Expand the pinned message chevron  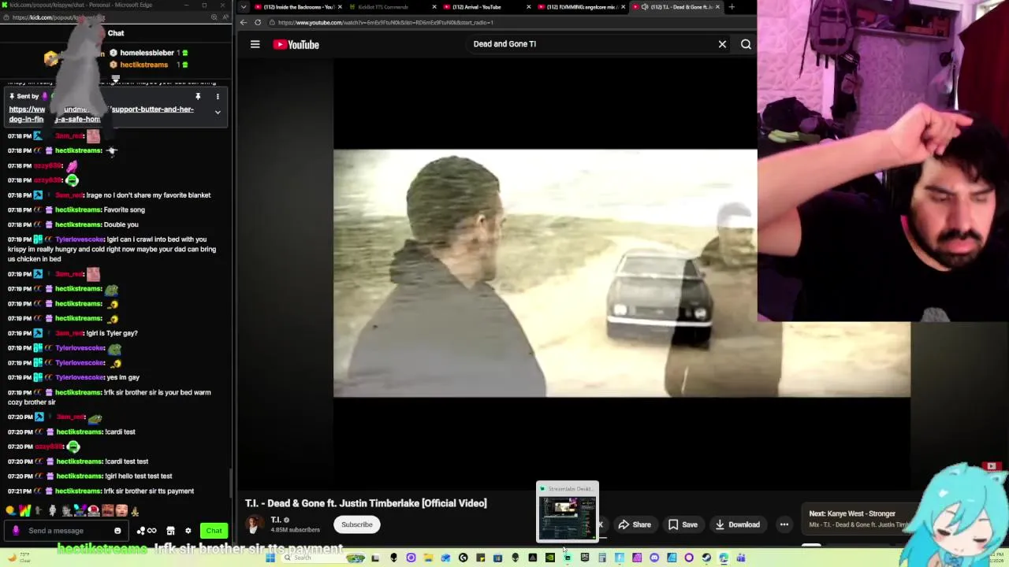[218, 112]
